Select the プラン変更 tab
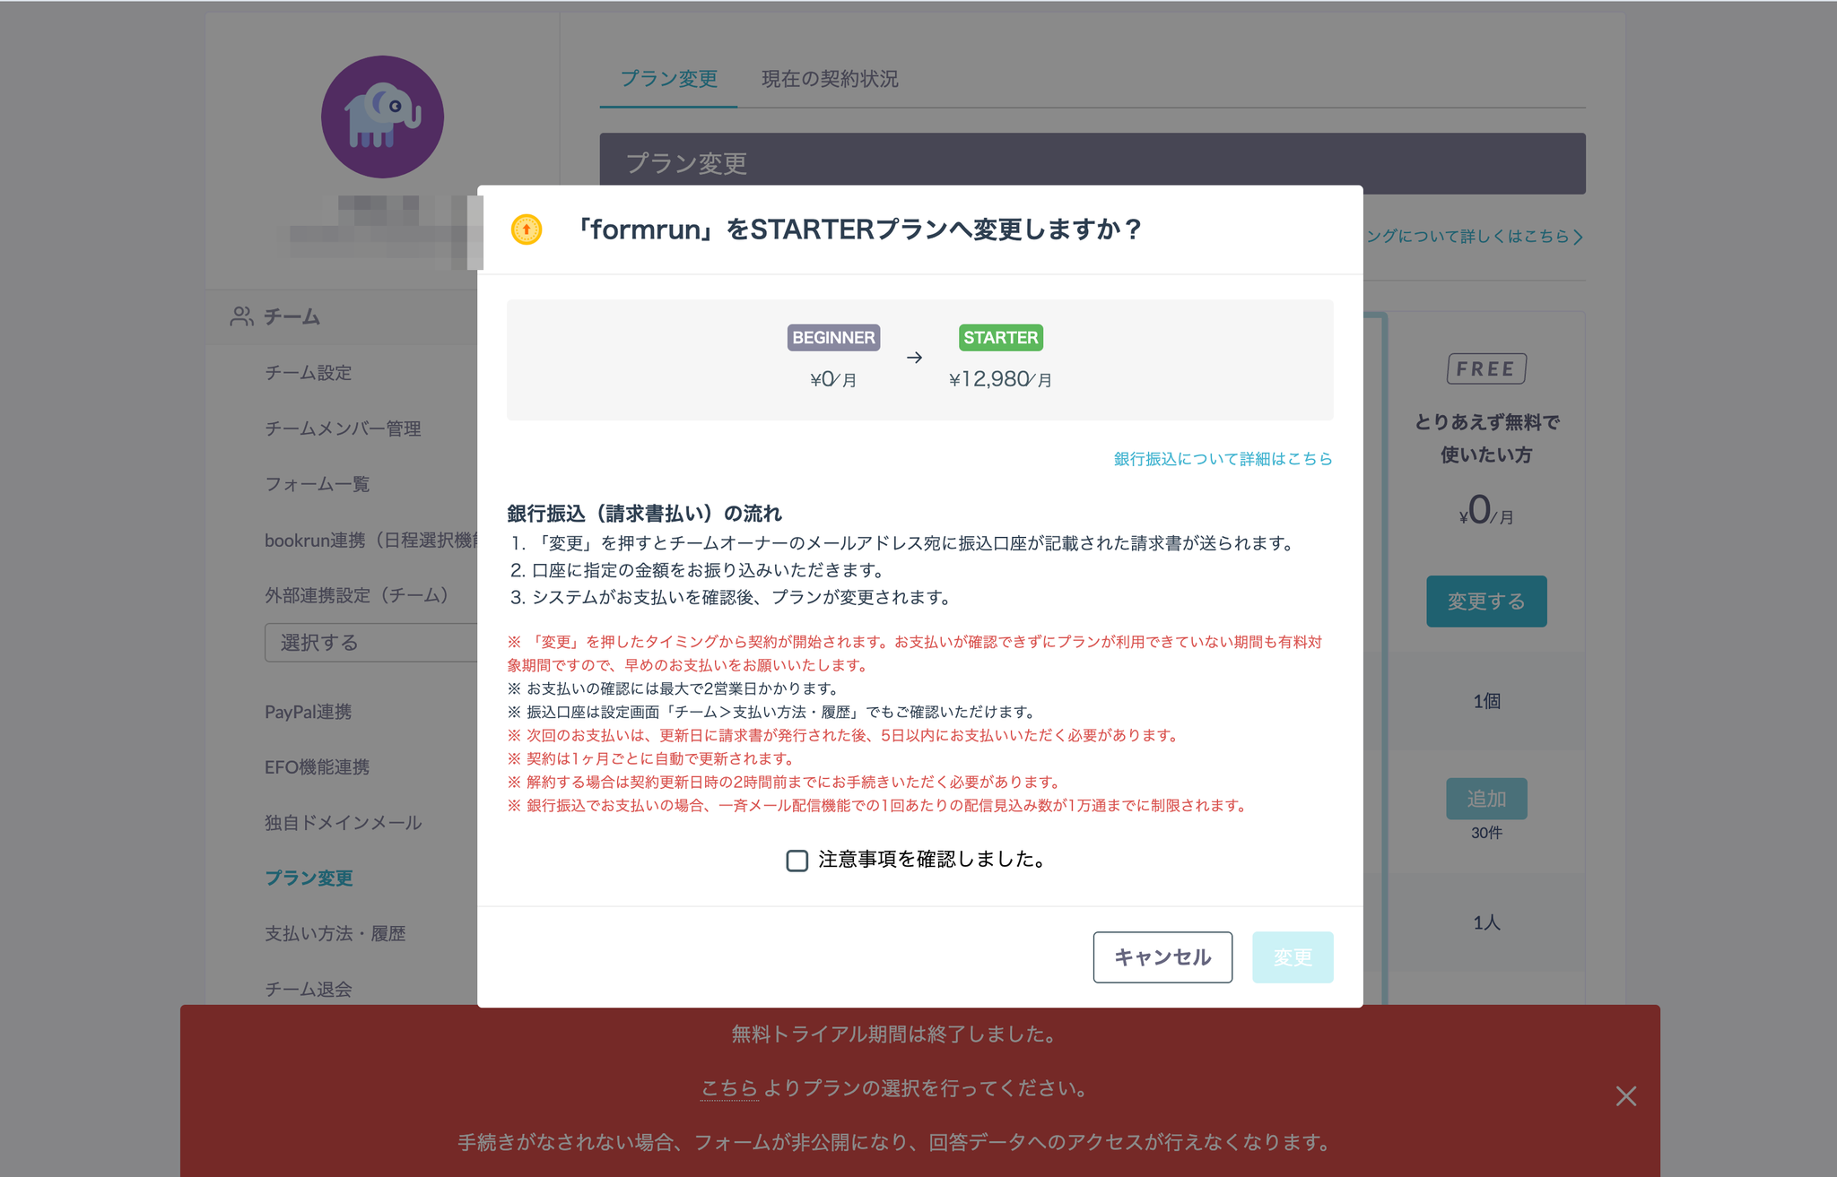 669,79
